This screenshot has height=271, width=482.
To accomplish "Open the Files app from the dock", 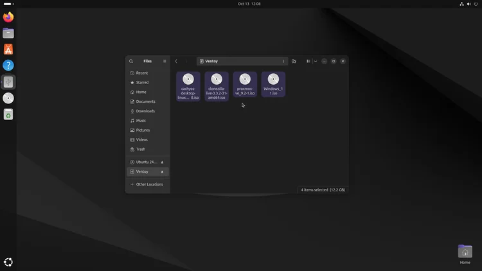I will [8, 33].
